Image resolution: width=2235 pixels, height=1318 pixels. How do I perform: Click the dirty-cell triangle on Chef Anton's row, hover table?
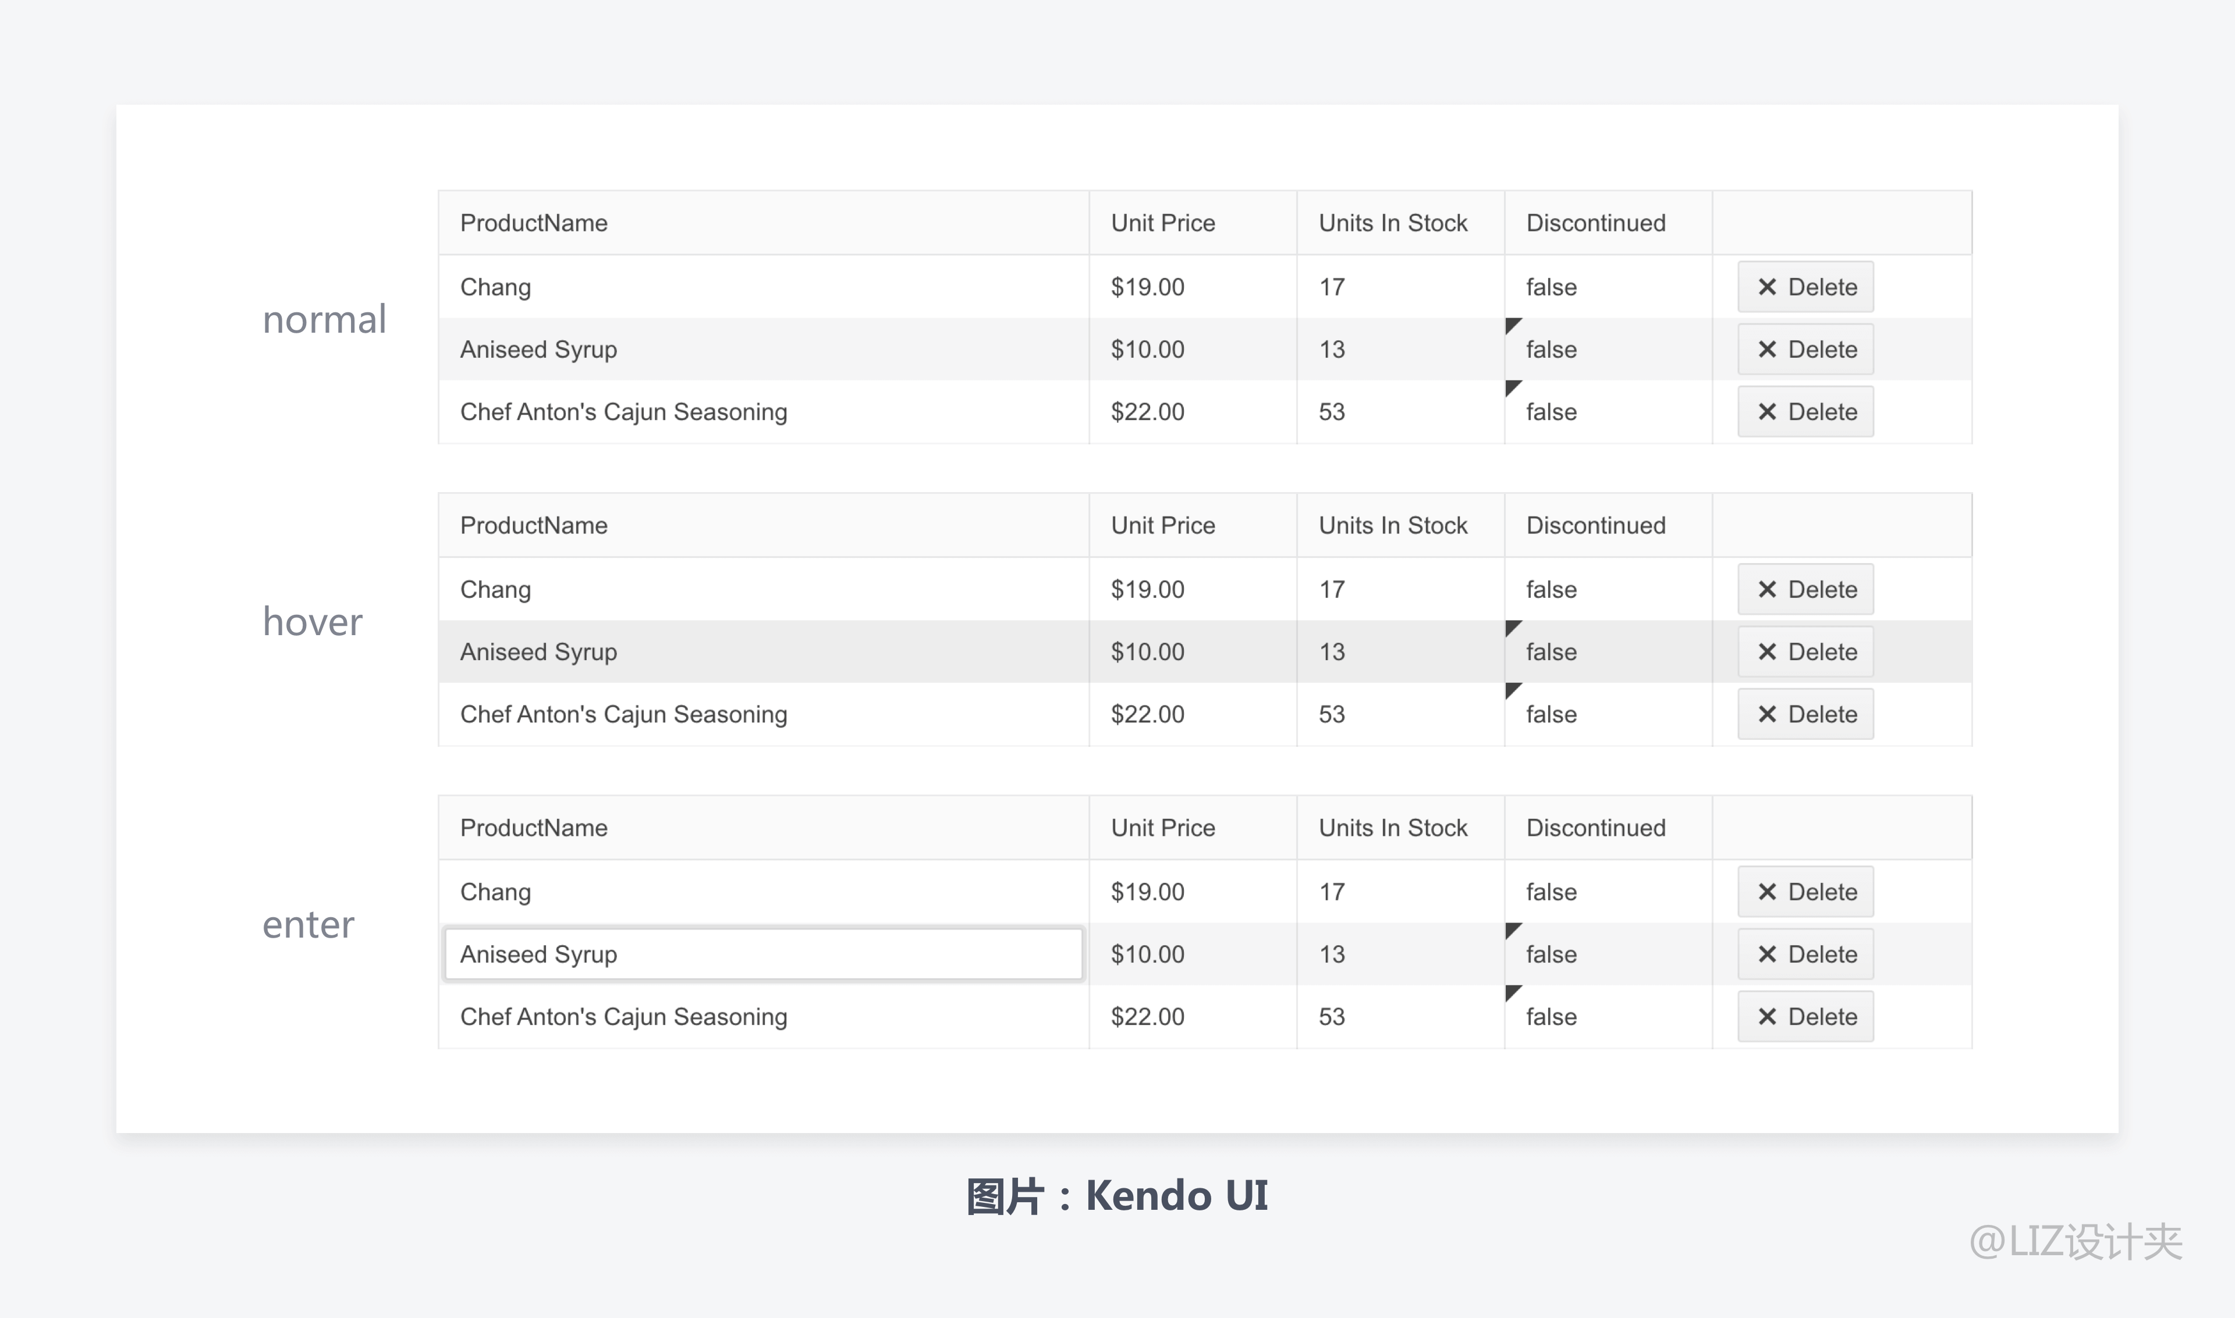[1512, 689]
